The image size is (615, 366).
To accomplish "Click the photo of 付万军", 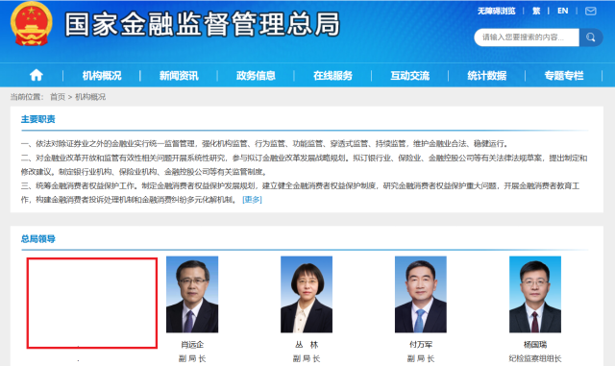I will [x=421, y=294].
